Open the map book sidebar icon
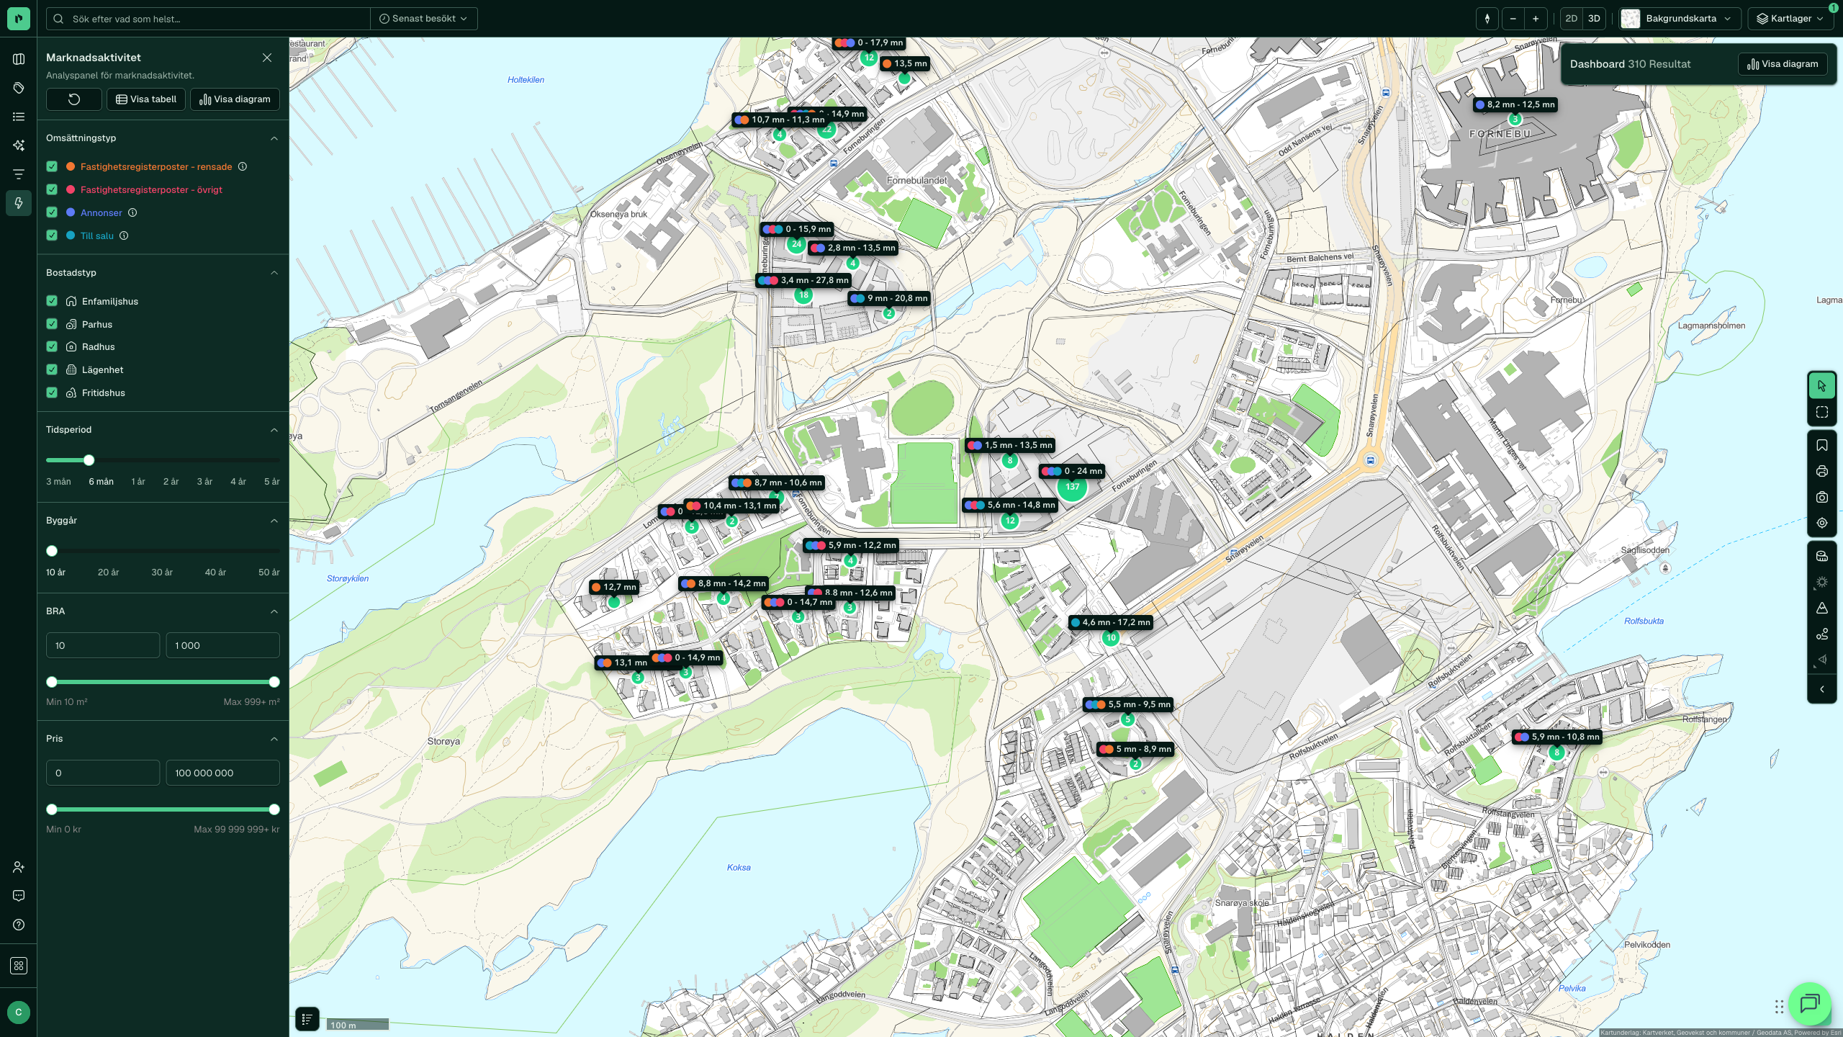Screen dimensions: 1843x1037 (19, 59)
